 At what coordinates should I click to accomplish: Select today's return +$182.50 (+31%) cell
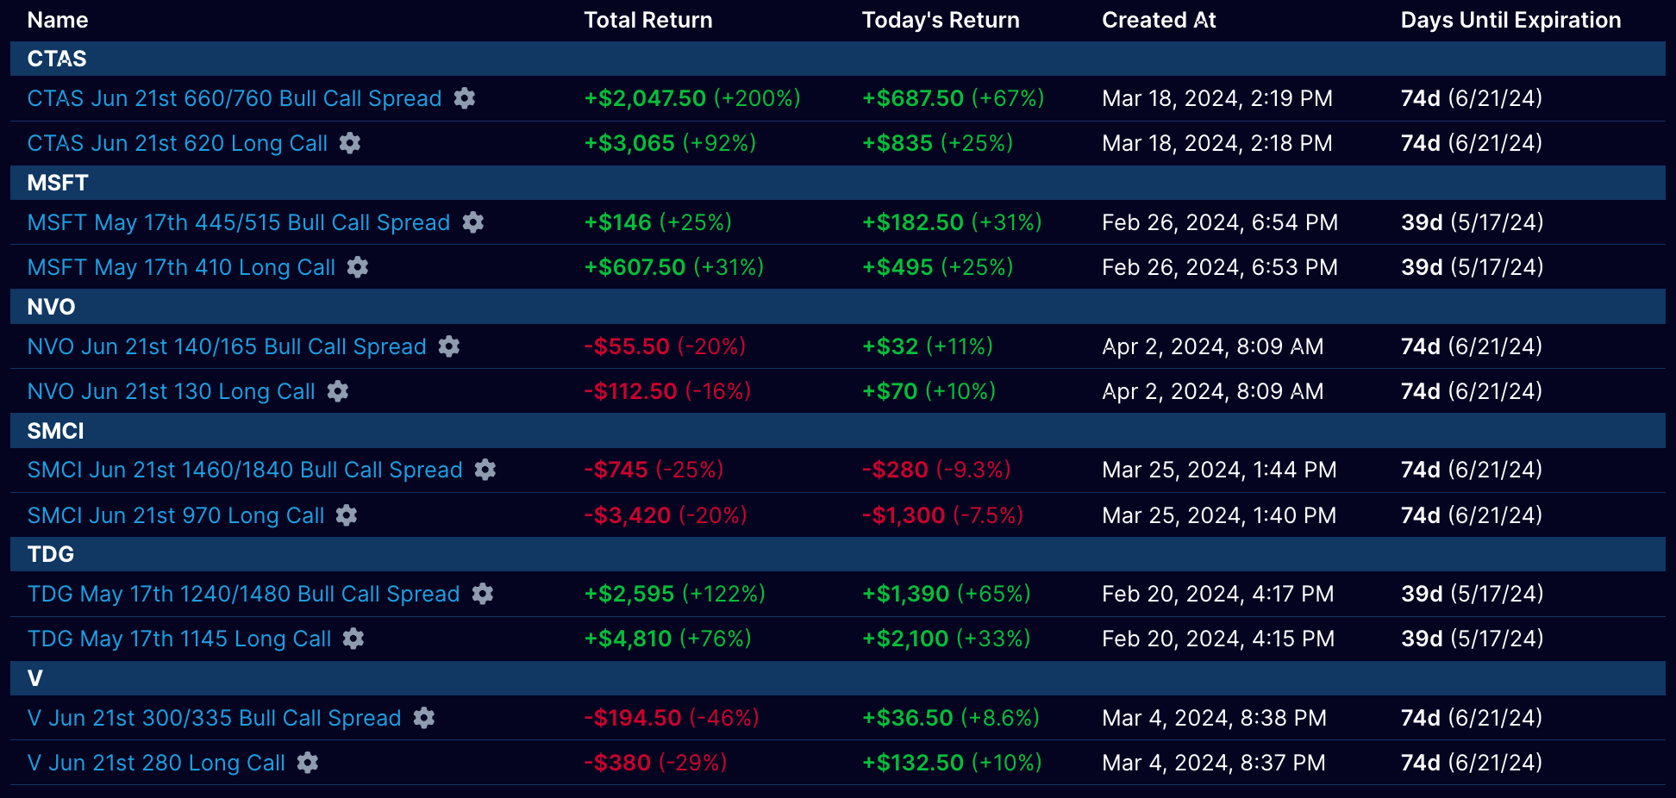(x=953, y=222)
